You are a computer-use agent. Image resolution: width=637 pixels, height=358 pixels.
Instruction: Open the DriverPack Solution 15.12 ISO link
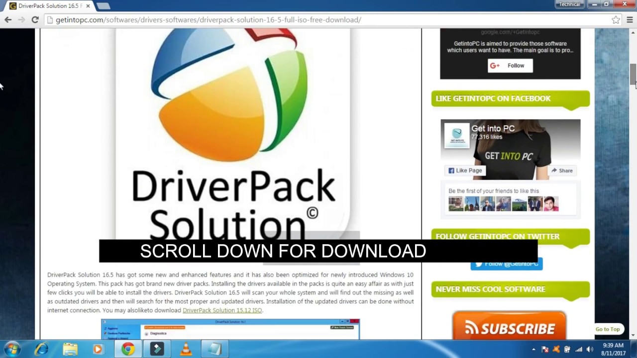[x=222, y=310]
